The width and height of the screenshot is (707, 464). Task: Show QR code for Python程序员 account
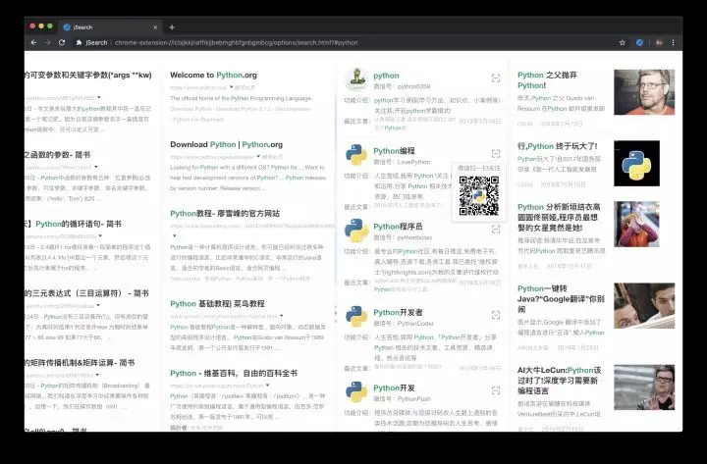point(496,230)
